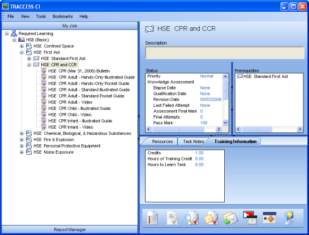The height and width of the screenshot is (235, 309).
Task: Expand the Chemical, Biological & Hazardous Substances node
Action: [x=22, y=134]
